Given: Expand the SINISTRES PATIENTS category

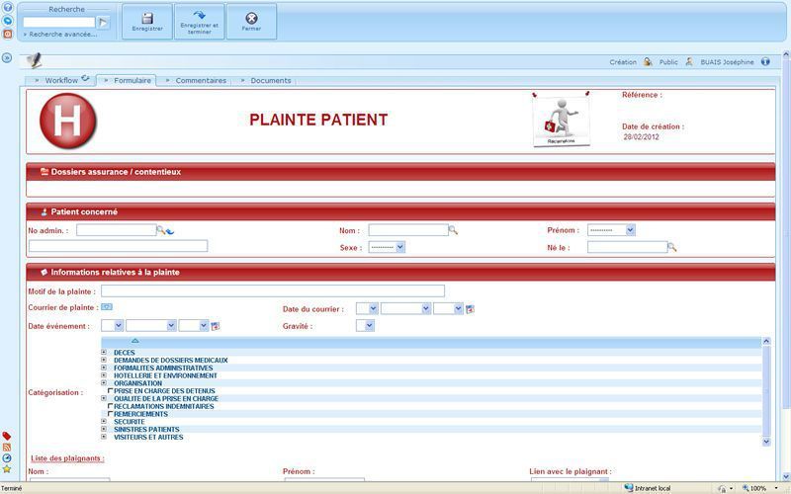Looking at the screenshot, I should tap(104, 430).
